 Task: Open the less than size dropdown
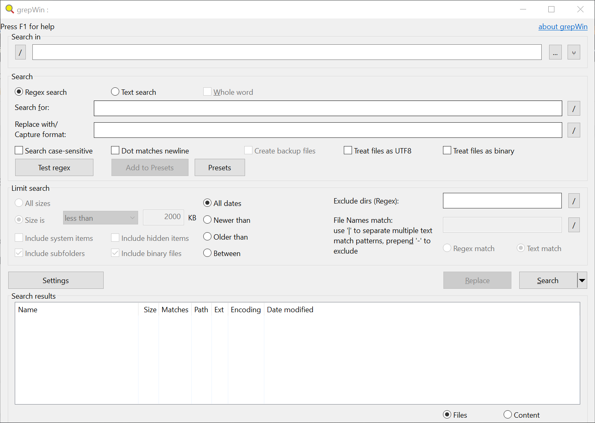[x=100, y=218]
